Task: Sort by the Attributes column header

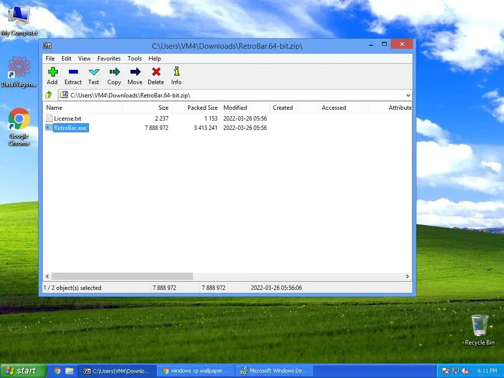Action: coord(390,108)
